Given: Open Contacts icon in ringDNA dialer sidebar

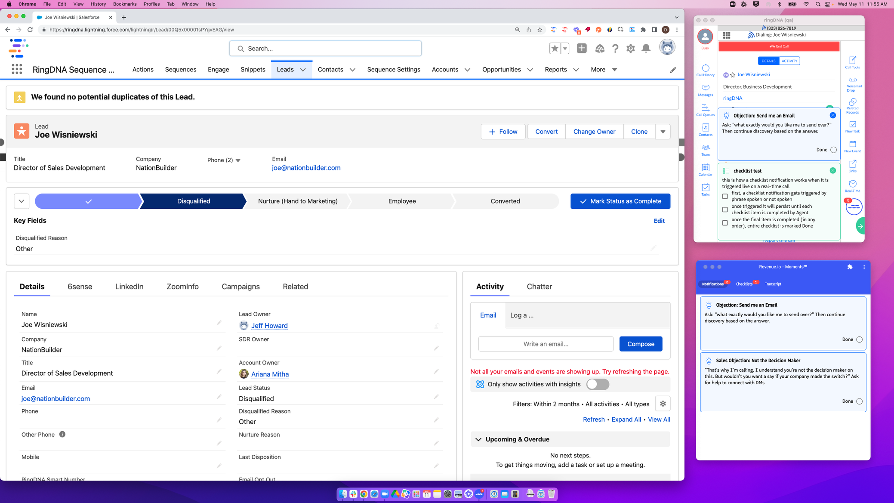Looking at the screenshot, I should [x=705, y=130].
